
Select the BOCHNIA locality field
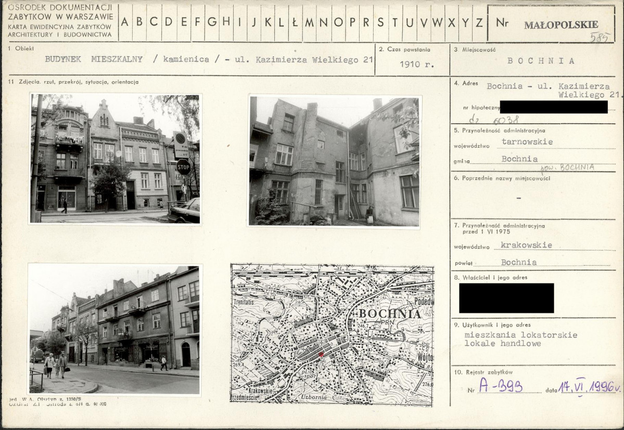(x=541, y=61)
